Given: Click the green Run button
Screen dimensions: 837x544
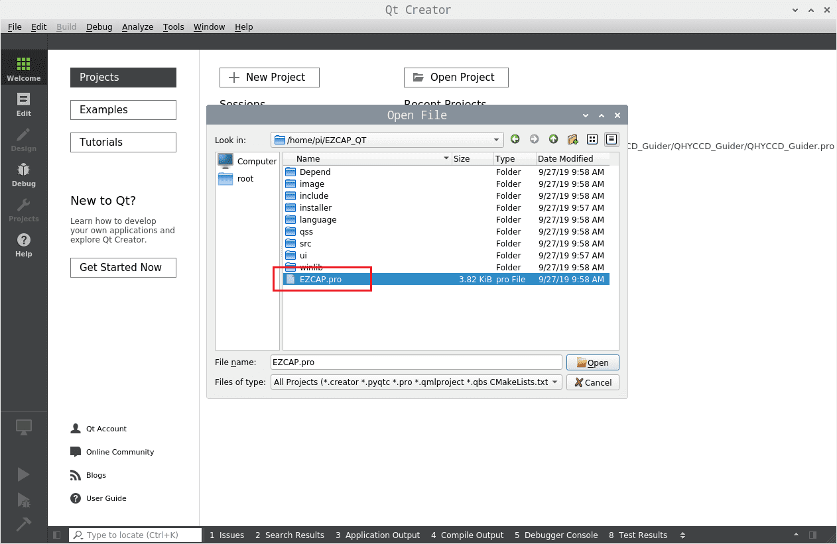Looking at the screenshot, I should point(24,474).
